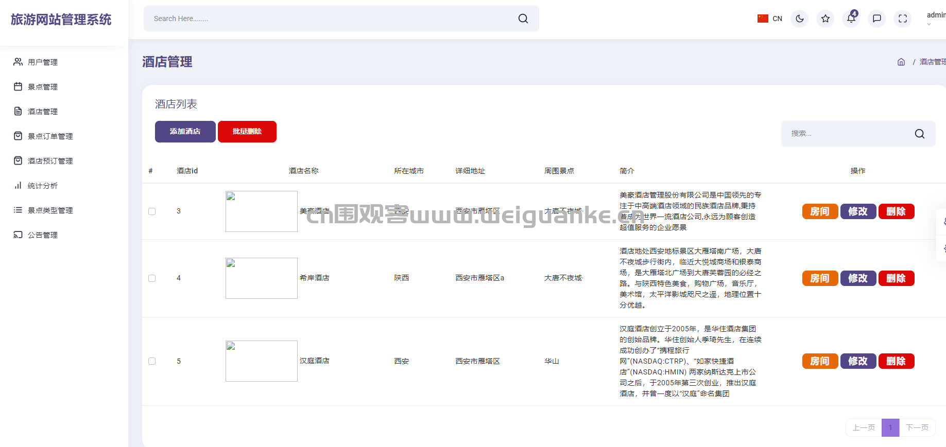Open the notification bell icon
This screenshot has height=447, width=946.
pos(851,19)
